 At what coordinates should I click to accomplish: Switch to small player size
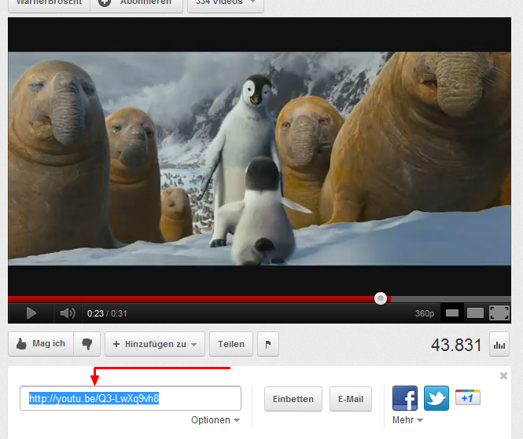coord(452,313)
